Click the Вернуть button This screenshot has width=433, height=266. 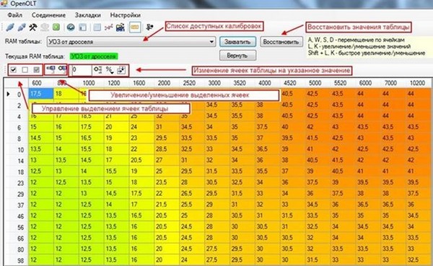(237, 56)
